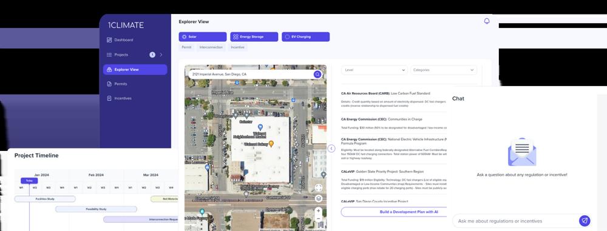
Task: Click the envelope illustration in Chat
Action: [x=522, y=152]
